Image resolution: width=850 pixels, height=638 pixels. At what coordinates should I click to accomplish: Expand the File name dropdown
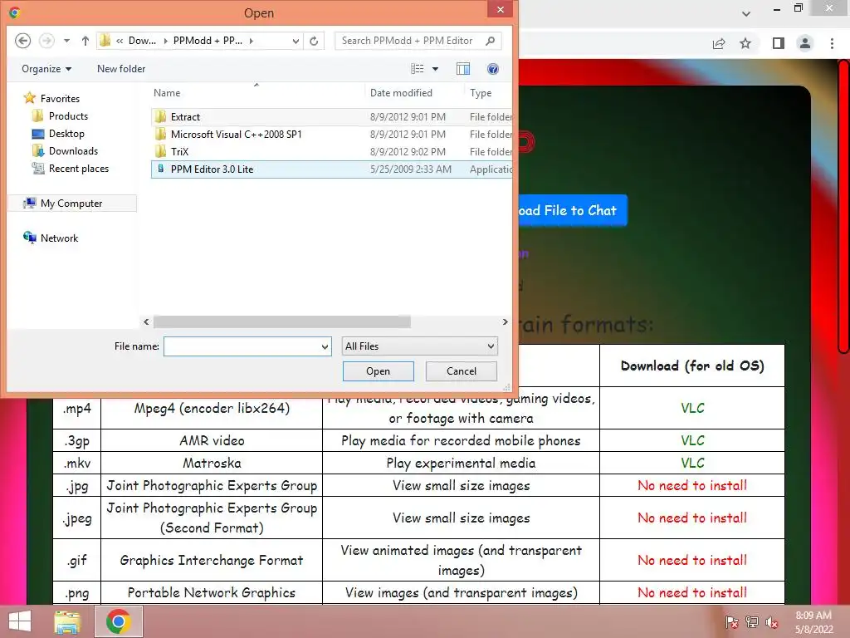325,346
